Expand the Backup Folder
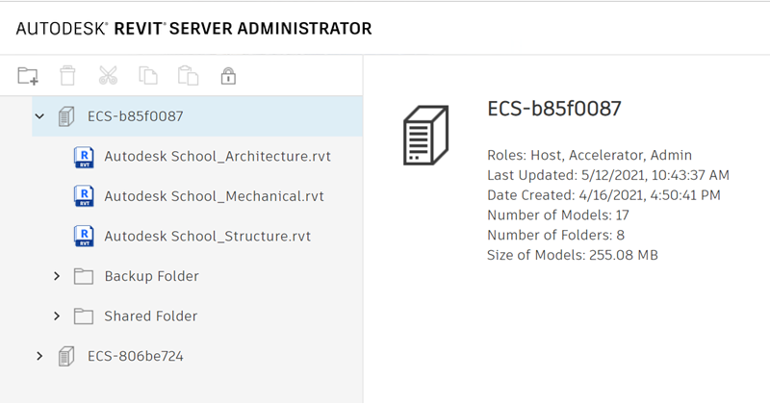Viewport: 770px width, 404px height. point(57,276)
